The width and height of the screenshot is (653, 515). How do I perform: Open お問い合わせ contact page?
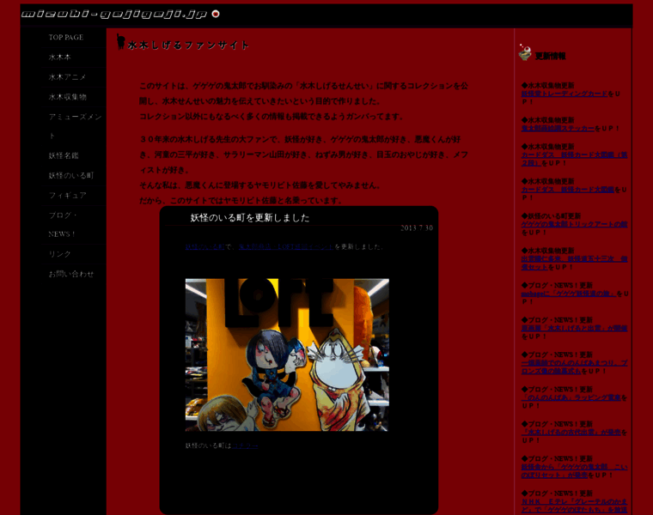(70, 274)
